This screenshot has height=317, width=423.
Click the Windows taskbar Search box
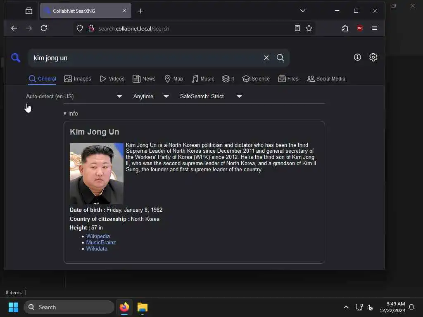tap(69, 307)
